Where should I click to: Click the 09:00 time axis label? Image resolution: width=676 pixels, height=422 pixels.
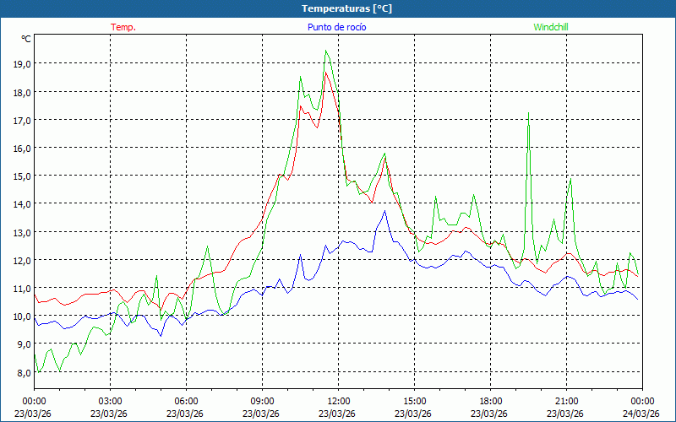tap(262, 401)
